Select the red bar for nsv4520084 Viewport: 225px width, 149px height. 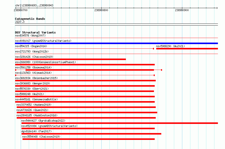[88, 128]
